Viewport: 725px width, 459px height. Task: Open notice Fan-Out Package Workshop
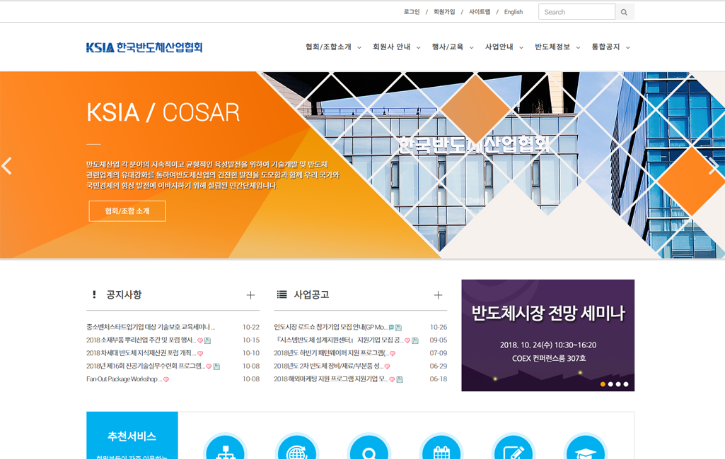[x=124, y=379]
